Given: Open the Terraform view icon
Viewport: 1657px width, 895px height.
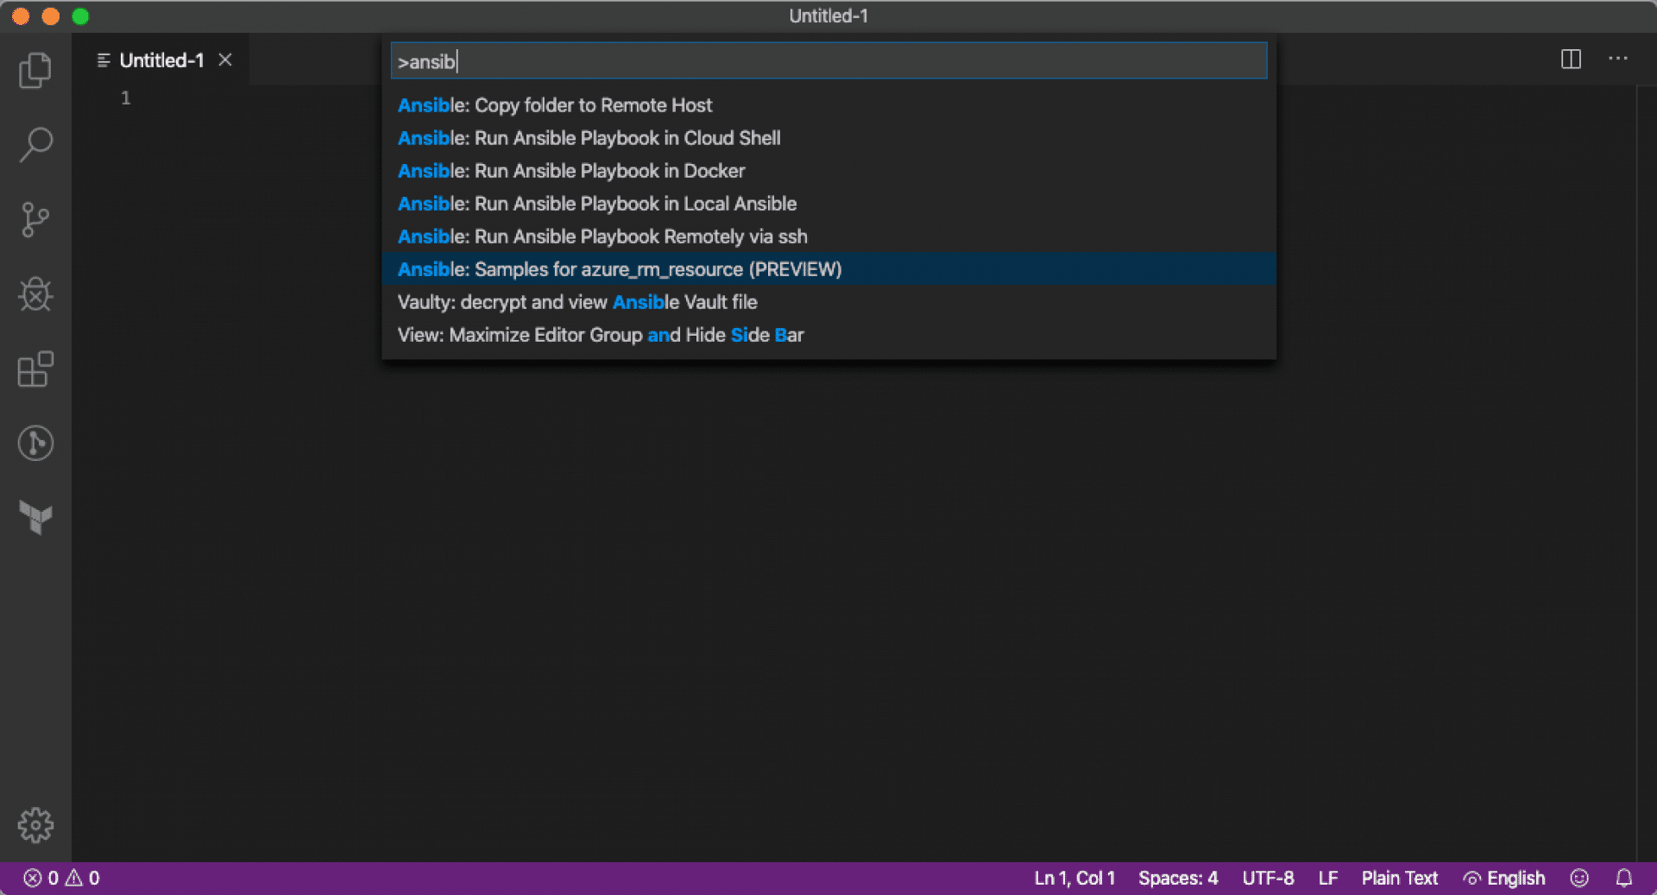Looking at the screenshot, I should [35, 517].
